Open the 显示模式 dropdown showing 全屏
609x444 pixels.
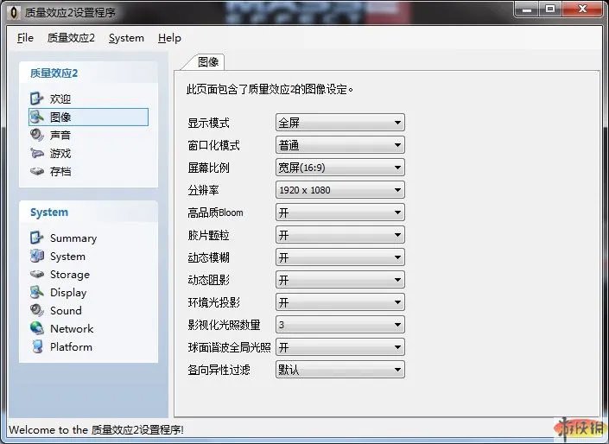click(x=339, y=123)
